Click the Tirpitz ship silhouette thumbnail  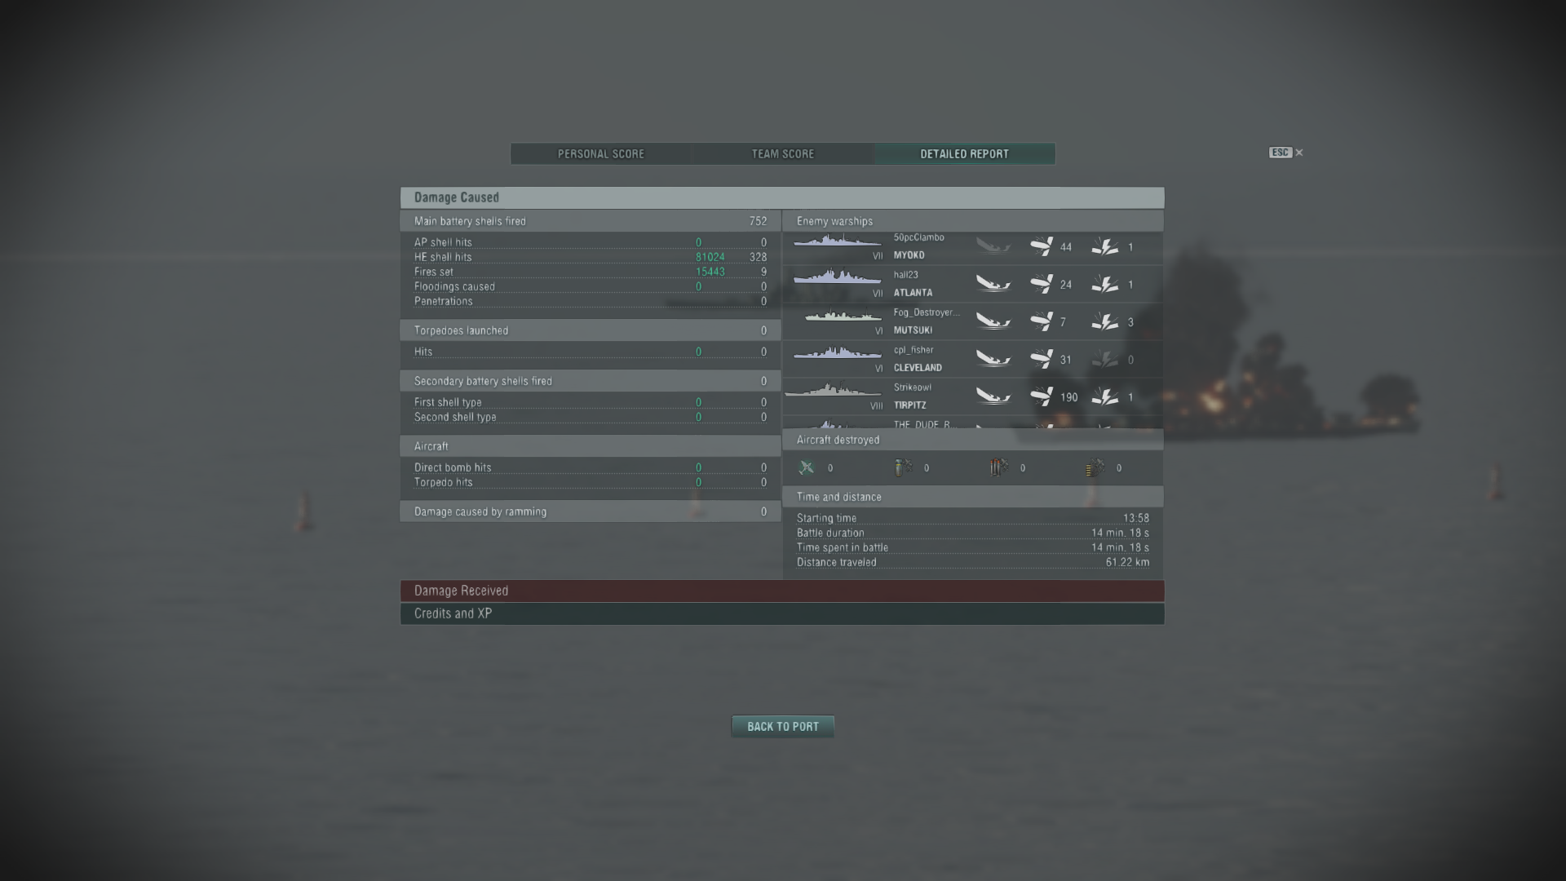click(833, 391)
